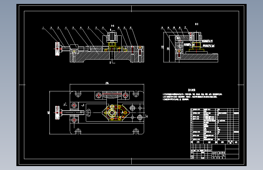Viewport: 263px width, 170px height.
Task: Pick the knurled knob in section view
Action: click(x=57, y=49)
